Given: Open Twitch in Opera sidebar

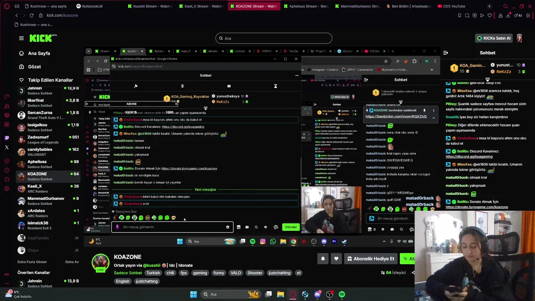Looking at the screenshot, I should 7,138.
